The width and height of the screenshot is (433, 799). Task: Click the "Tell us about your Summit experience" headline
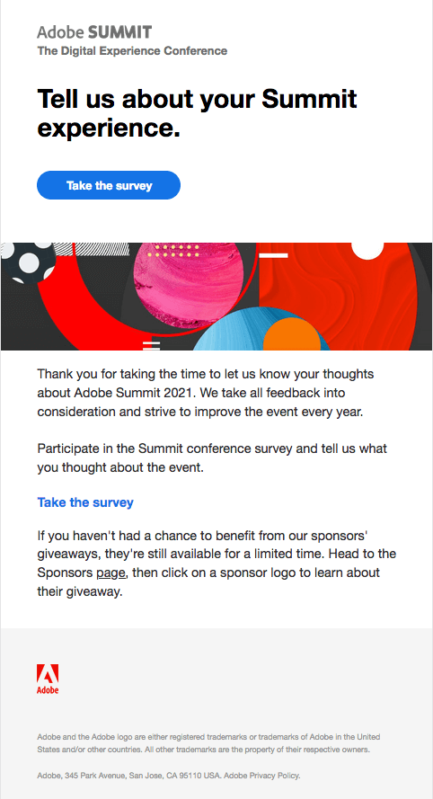coord(197,113)
